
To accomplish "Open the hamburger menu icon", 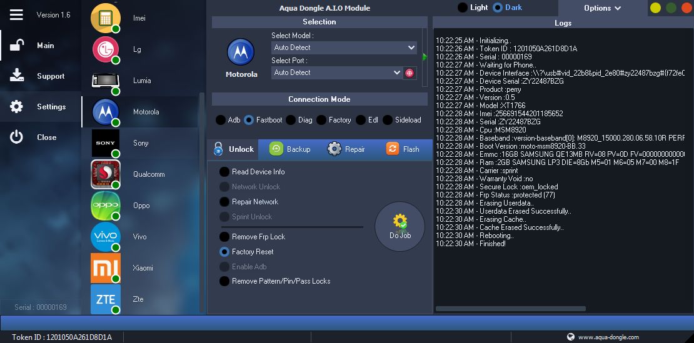I will coord(16,14).
